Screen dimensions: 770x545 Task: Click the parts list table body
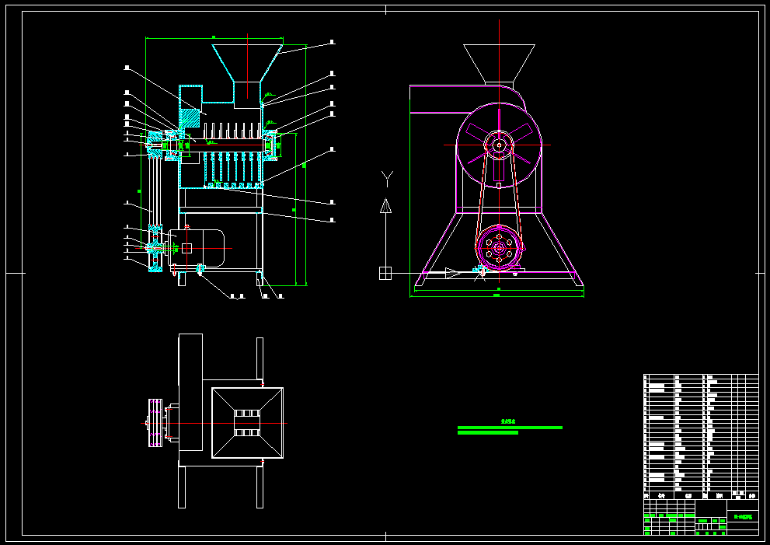coord(702,432)
